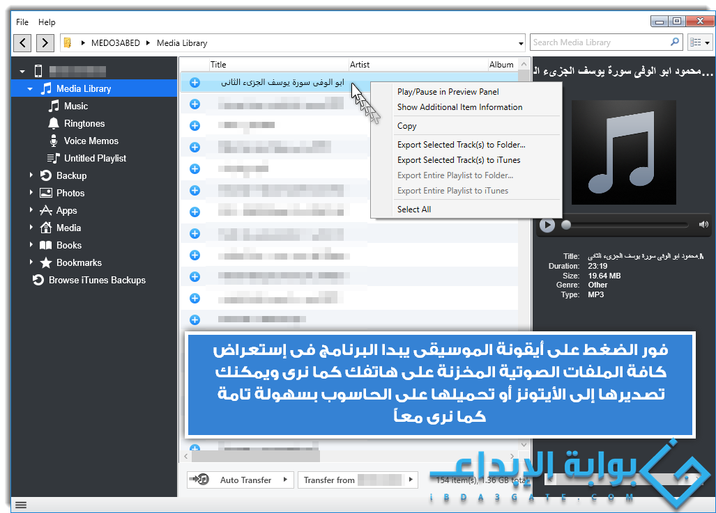Go forward with the right arrow button
716x513 pixels.
(x=45, y=43)
